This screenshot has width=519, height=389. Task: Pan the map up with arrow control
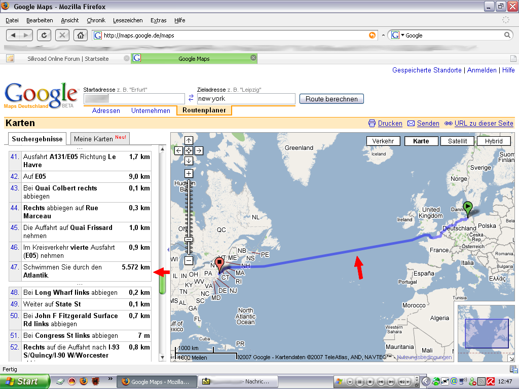pos(189,140)
